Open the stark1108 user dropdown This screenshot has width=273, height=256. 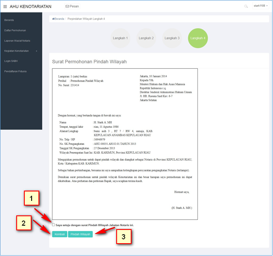[260, 6]
